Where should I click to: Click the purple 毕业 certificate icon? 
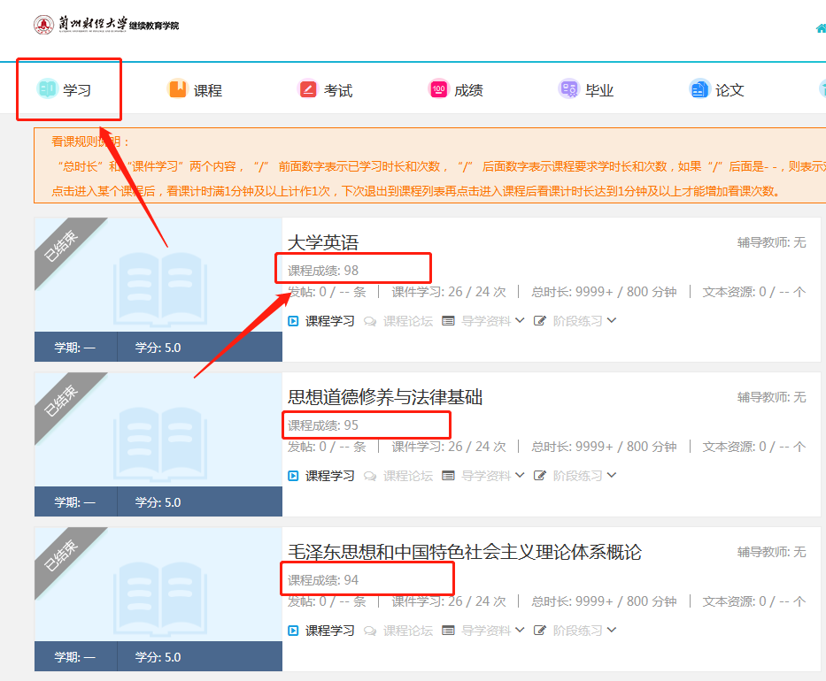pos(569,89)
